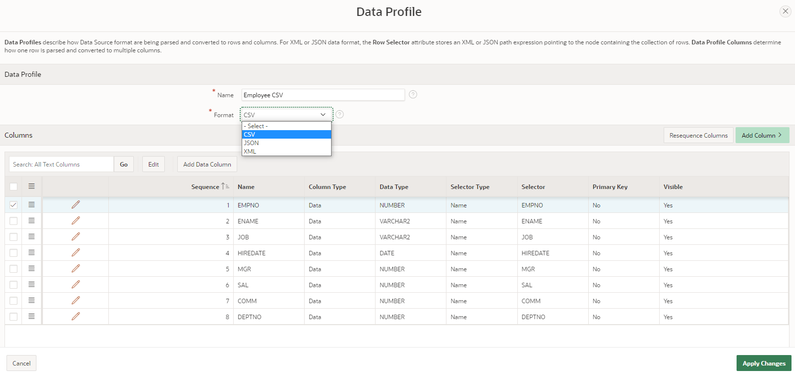
Task: Open row actions menu for JOB row
Action: 31,237
